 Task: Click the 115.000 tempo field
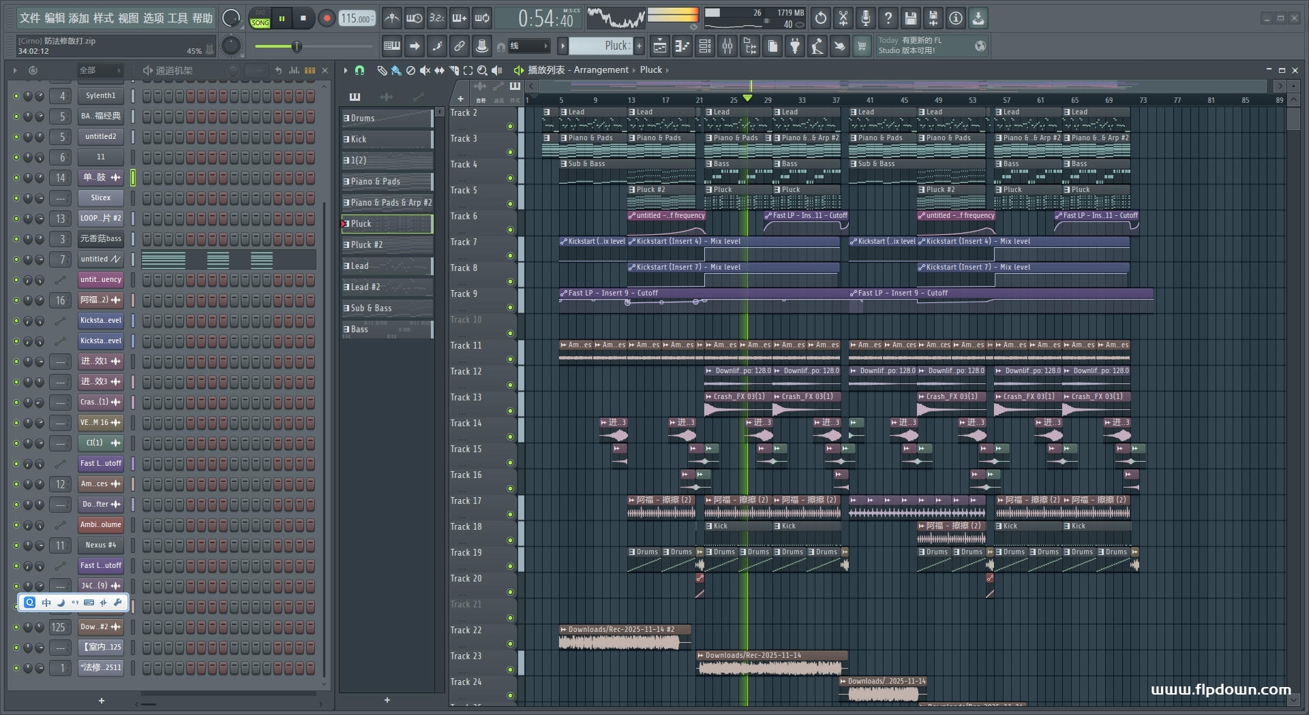357,18
